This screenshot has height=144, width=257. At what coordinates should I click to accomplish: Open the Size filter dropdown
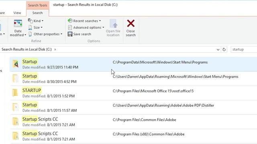35,28
